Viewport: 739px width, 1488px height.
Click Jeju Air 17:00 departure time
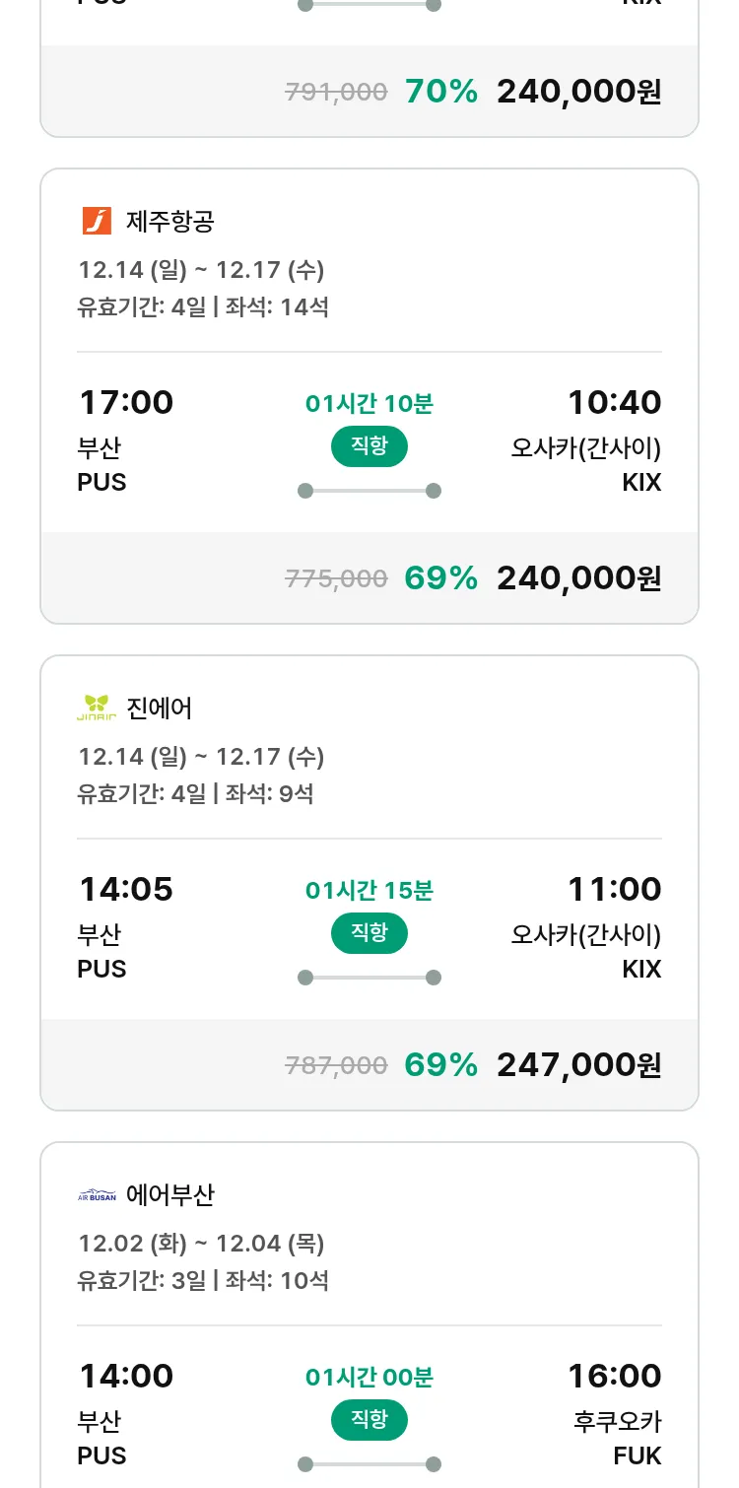pyautogui.click(x=126, y=402)
